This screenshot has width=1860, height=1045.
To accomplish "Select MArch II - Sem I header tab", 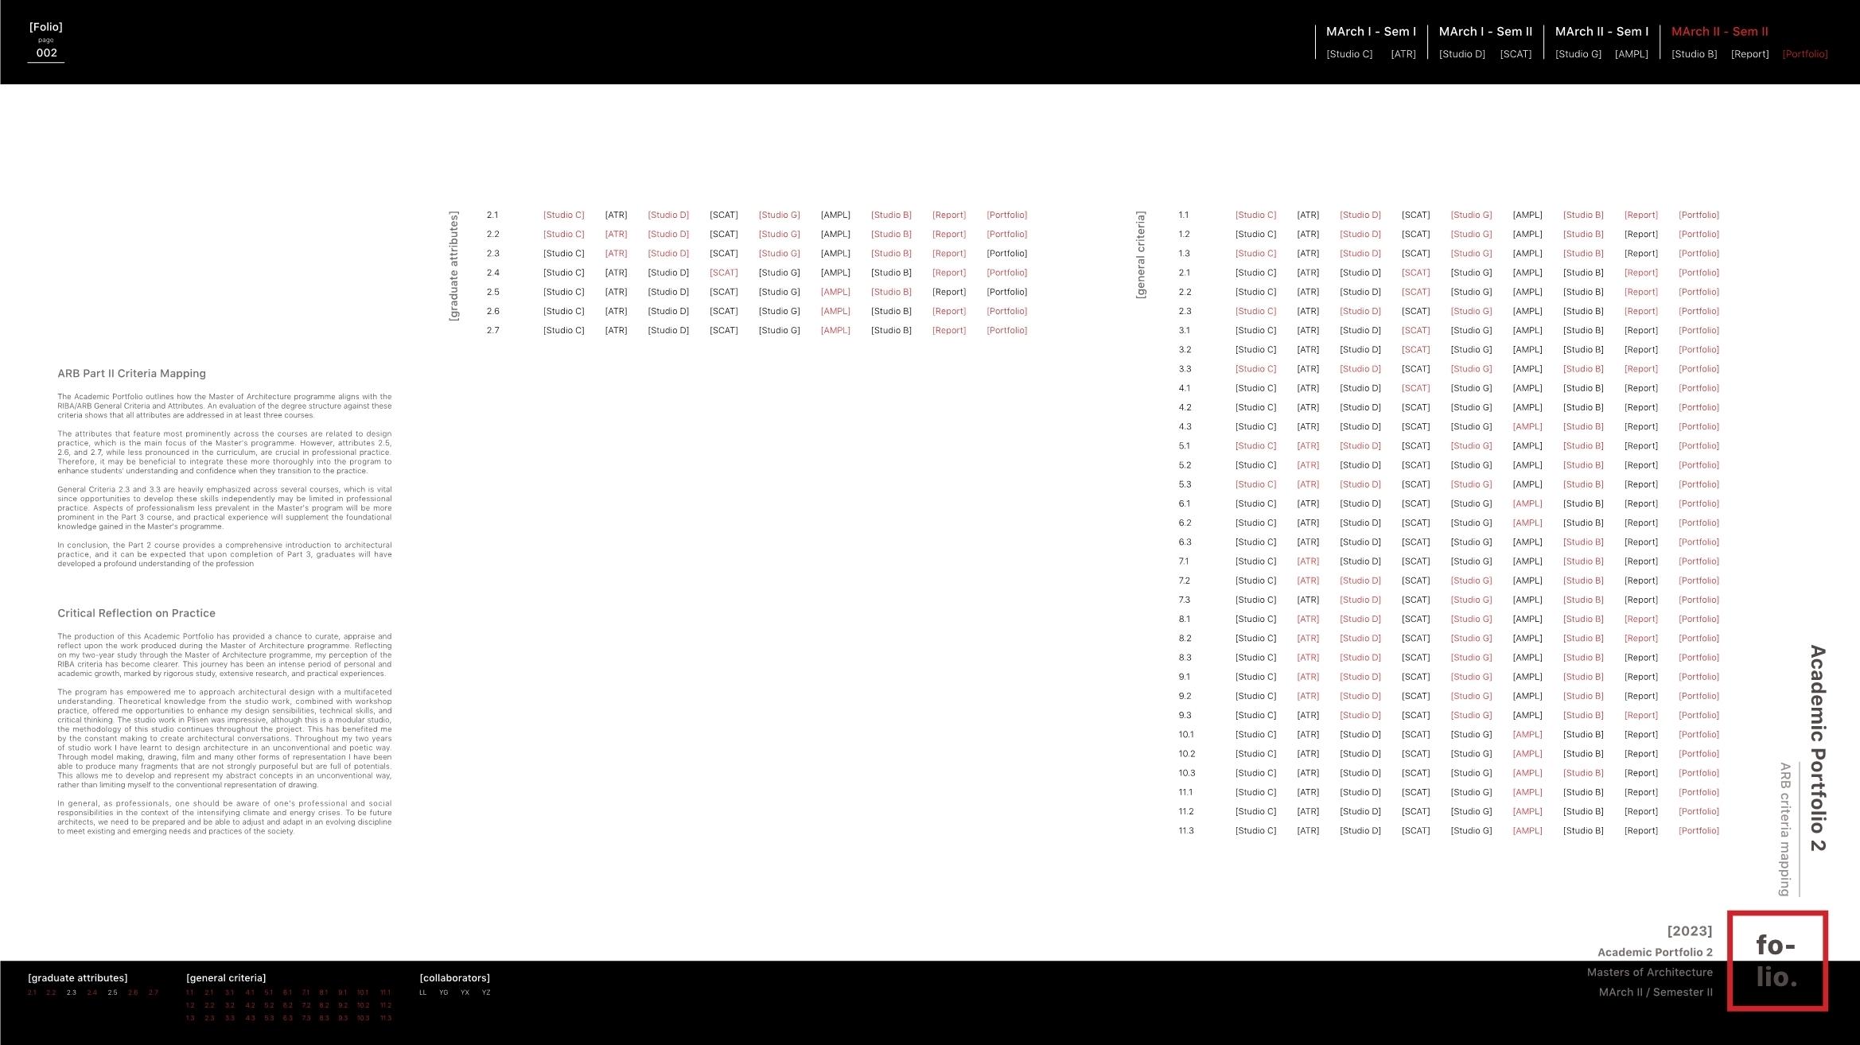I will pyautogui.click(x=1601, y=32).
